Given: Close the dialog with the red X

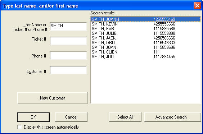Looking at the screenshot, I should pos(197,6).
